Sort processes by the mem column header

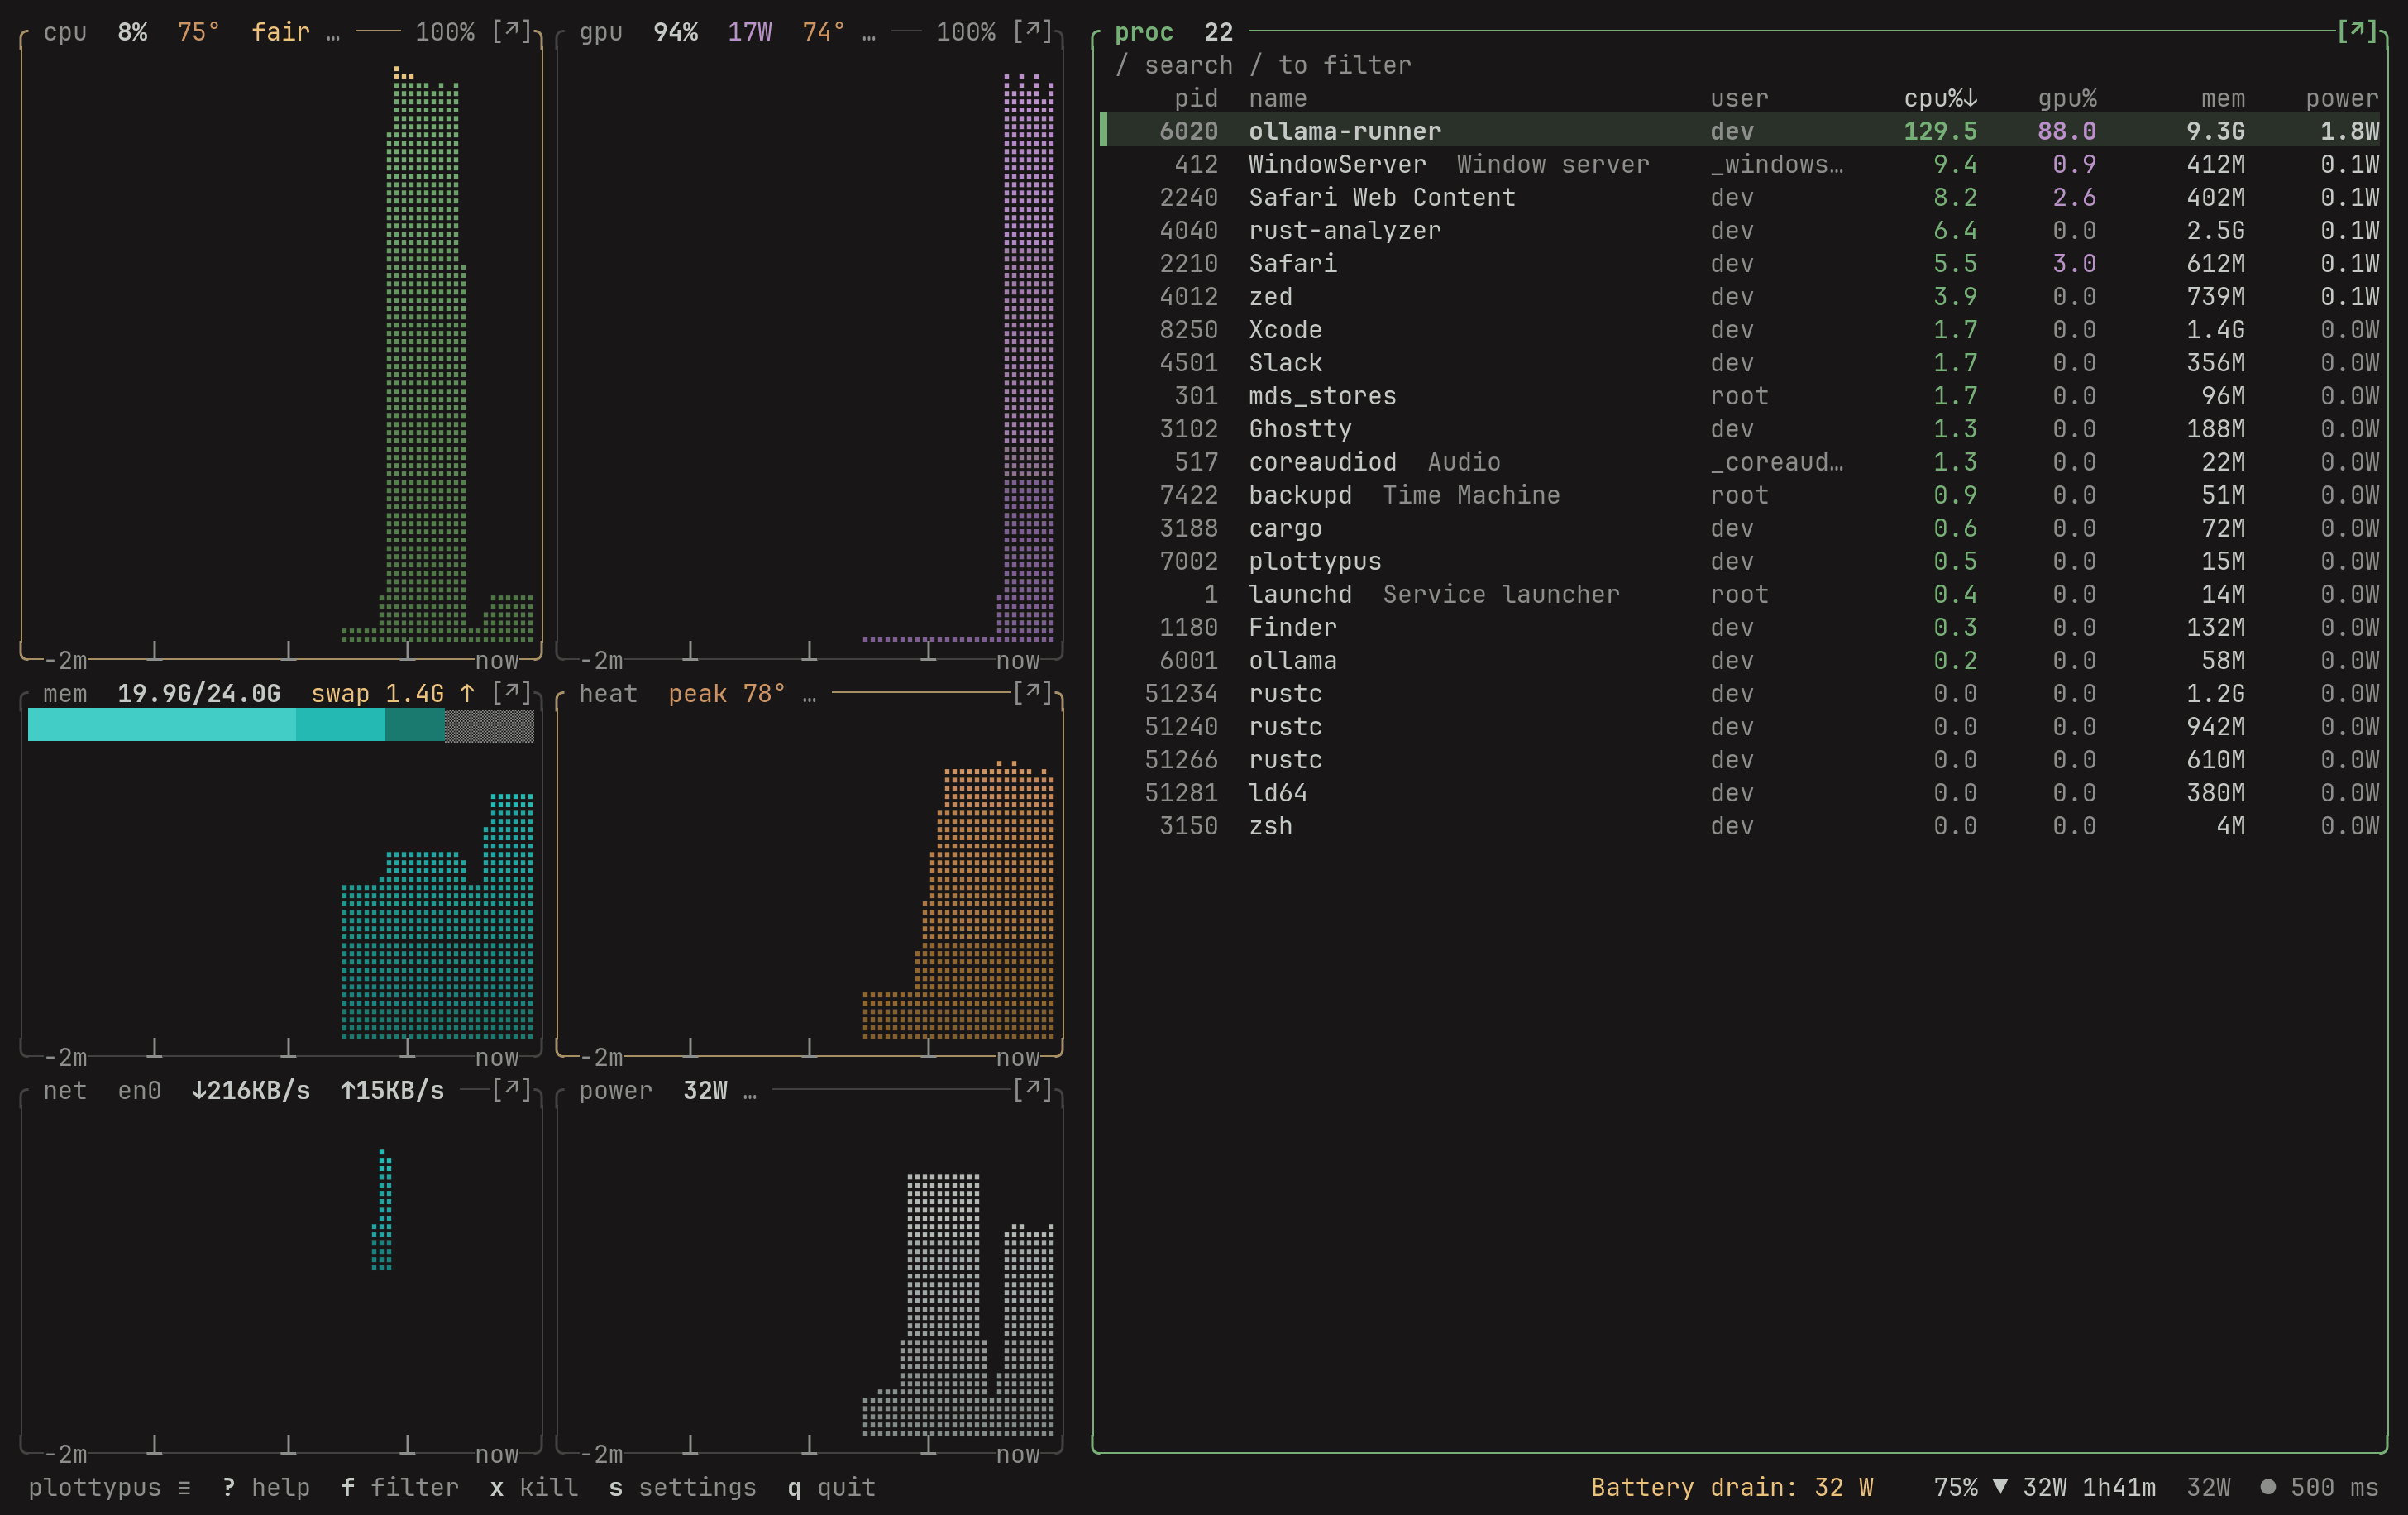pyautogui.click(x=2223, y=98)
